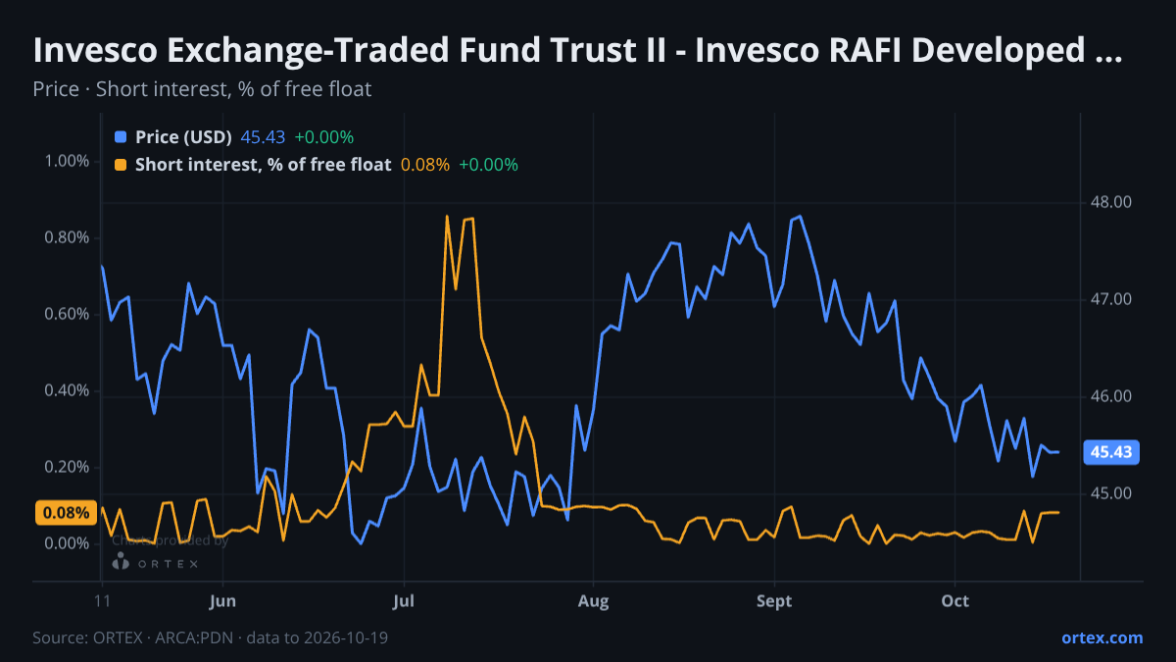
Task: Click the 45.00 right axis label
Action: click(1110, 493)
